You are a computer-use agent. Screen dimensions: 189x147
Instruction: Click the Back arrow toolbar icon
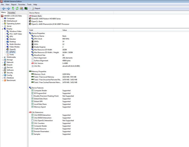pyautogui.click(x=4, y=8)
